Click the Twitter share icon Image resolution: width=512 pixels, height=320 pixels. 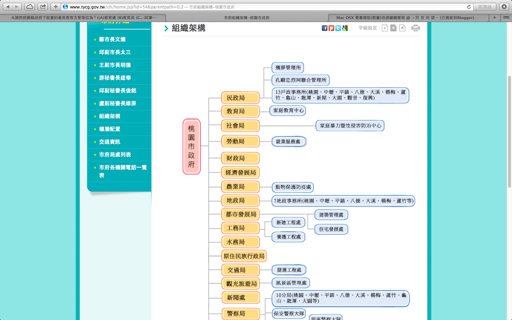[x=338, y=28]
